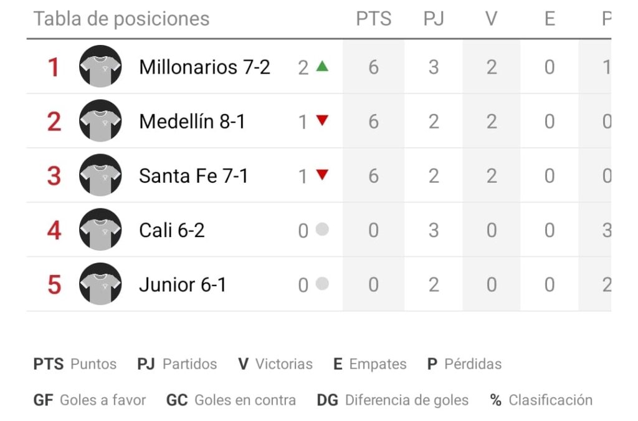This screenshot has width=638, height=421.
Task: Select the PTS column header
Action: [x=374, y=19]
